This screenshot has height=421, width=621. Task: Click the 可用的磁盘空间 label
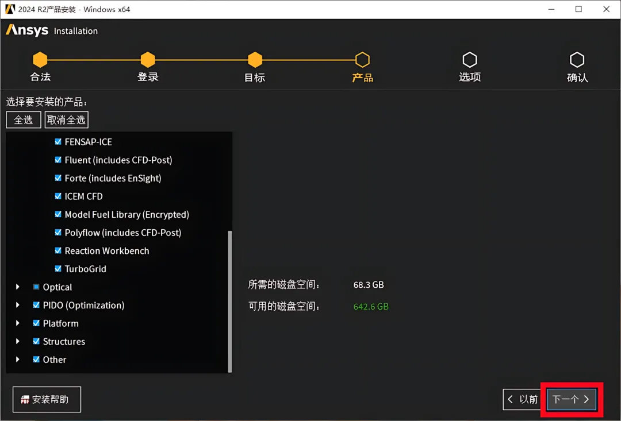click(284, 306)
